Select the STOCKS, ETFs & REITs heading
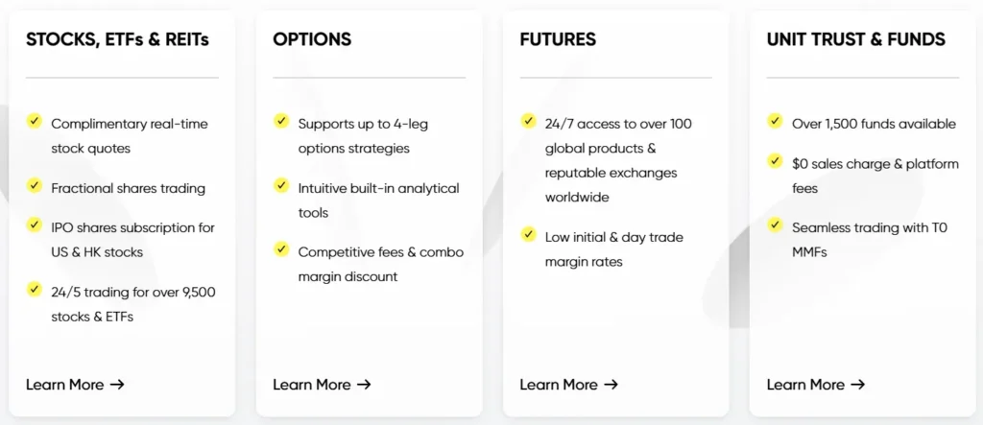 117,39
